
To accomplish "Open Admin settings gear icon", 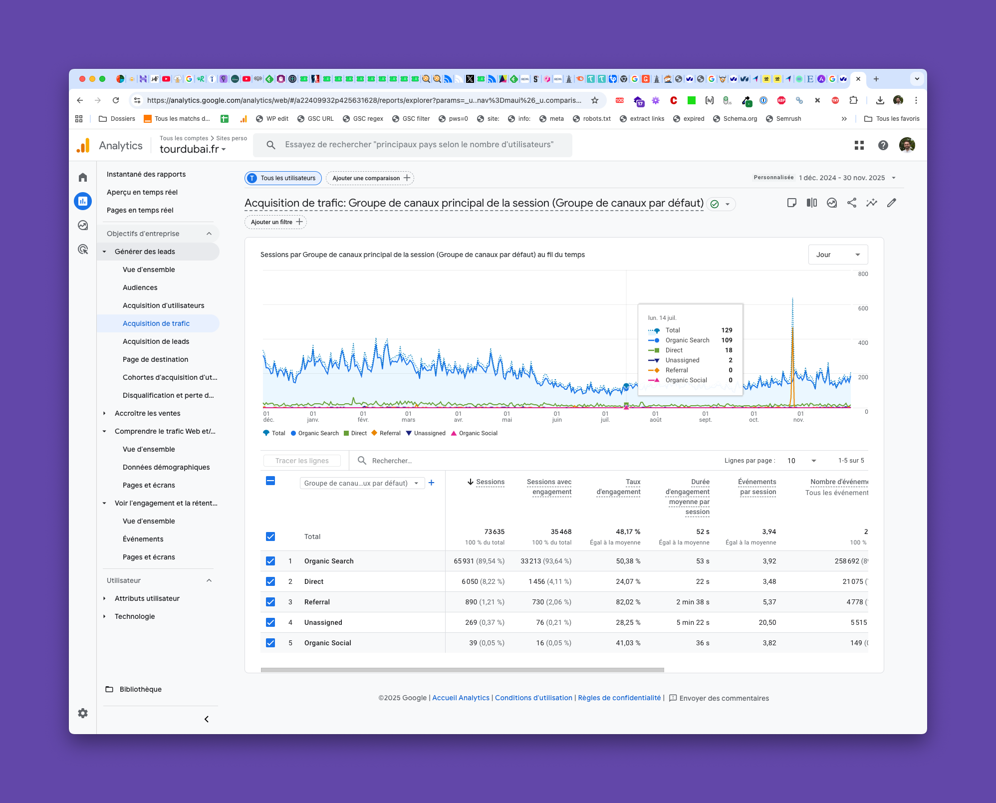I will click(x=83, y=713).
